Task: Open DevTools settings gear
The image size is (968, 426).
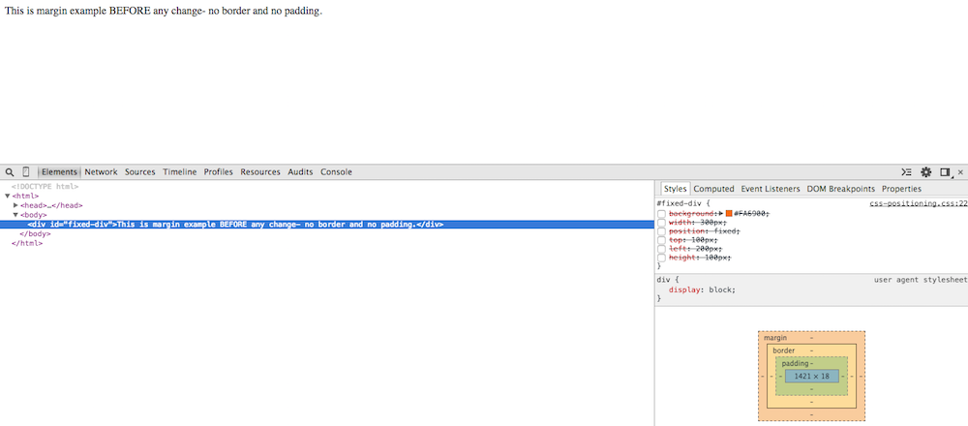Action: [x=925, y=172]
